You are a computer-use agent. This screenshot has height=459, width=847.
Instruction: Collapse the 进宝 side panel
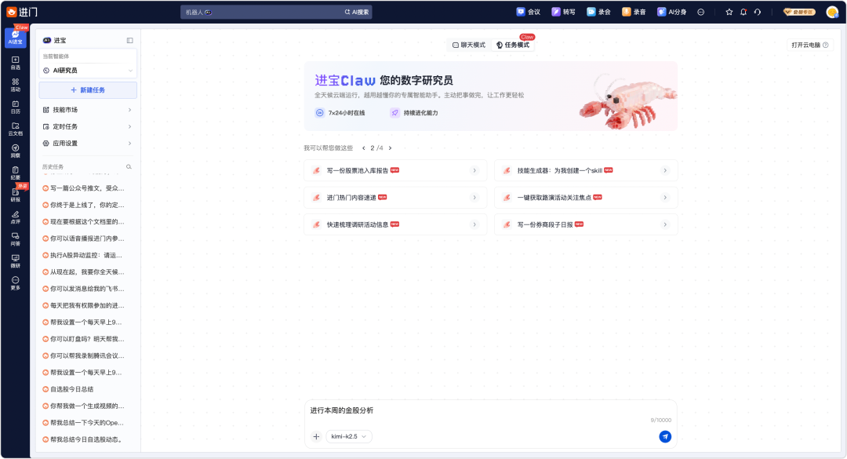[129, 41]
